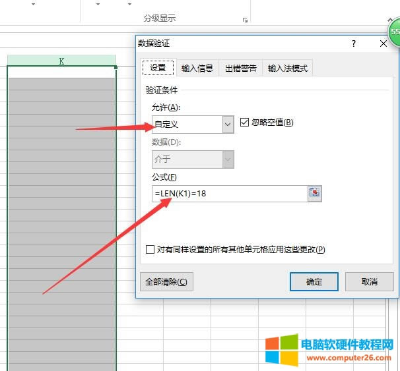The width and height of the screenshot is (400, 371).
Task: Close the 数据验证 dialog with the X
Action: point(383,43)
